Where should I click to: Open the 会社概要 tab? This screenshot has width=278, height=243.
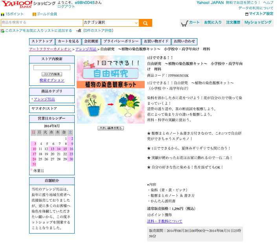(x=91, y=41)
